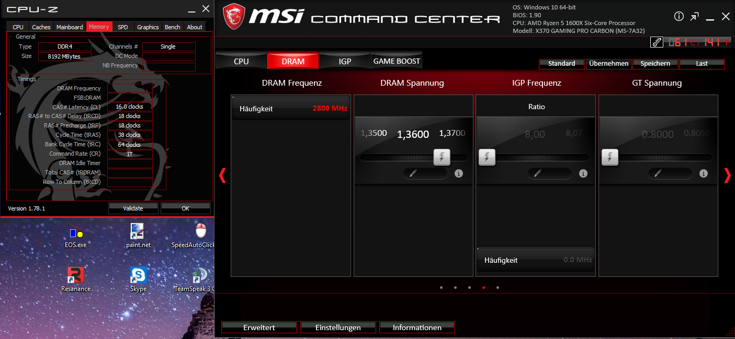Screen dimensions: 735x339
Task: Show info for GT Spannung
Action: coord(704,173)
